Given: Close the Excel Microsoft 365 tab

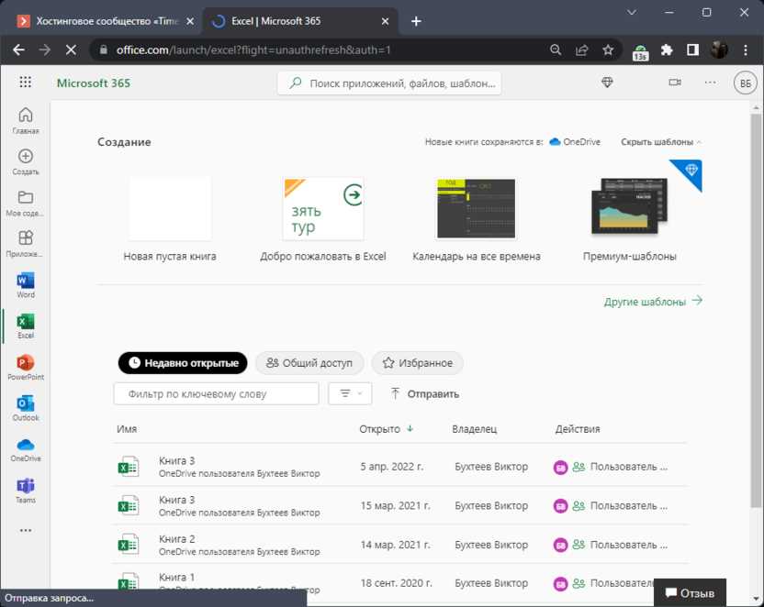Looking at the screenshot, I should pos(385,21).
